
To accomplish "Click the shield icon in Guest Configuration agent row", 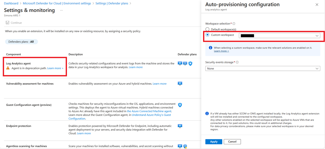I will coord(180,105).
